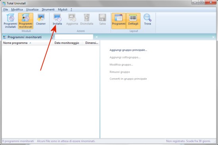Click Aggiungi gruppo principale link

[128, 50]
